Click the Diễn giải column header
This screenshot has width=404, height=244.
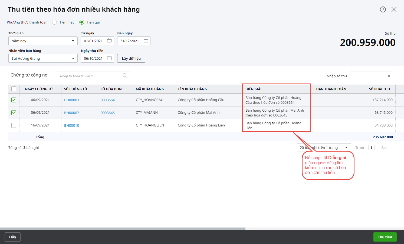[x=254, y=89]
